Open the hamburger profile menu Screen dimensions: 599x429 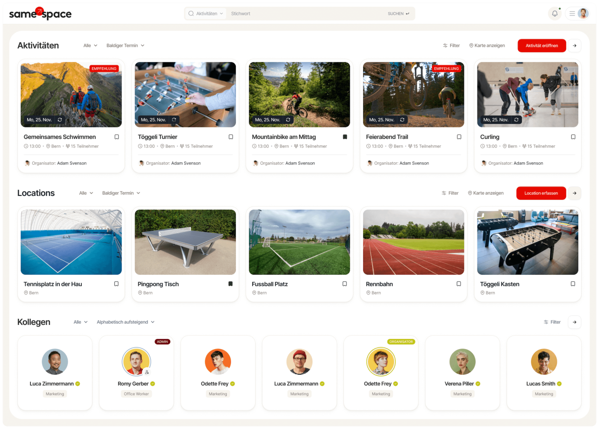pyautogui.click(x=572, y=14)
